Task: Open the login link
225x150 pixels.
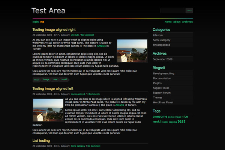Action: (x=36, y=22)
